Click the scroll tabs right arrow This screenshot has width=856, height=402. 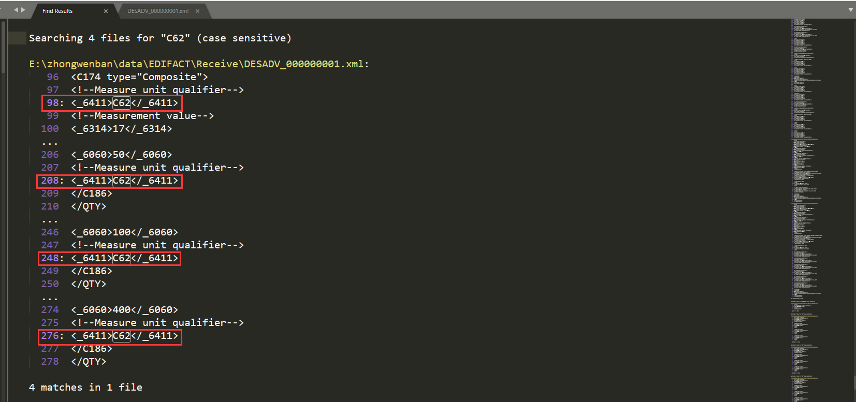pos(23,10)
